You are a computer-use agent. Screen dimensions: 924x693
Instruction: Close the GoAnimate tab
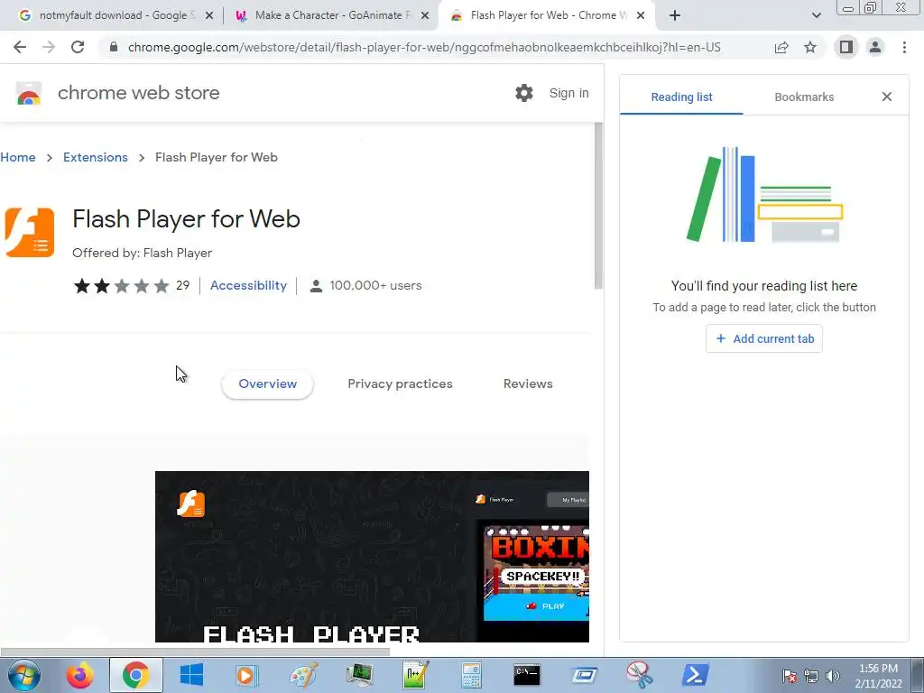(x=425, y=15)
